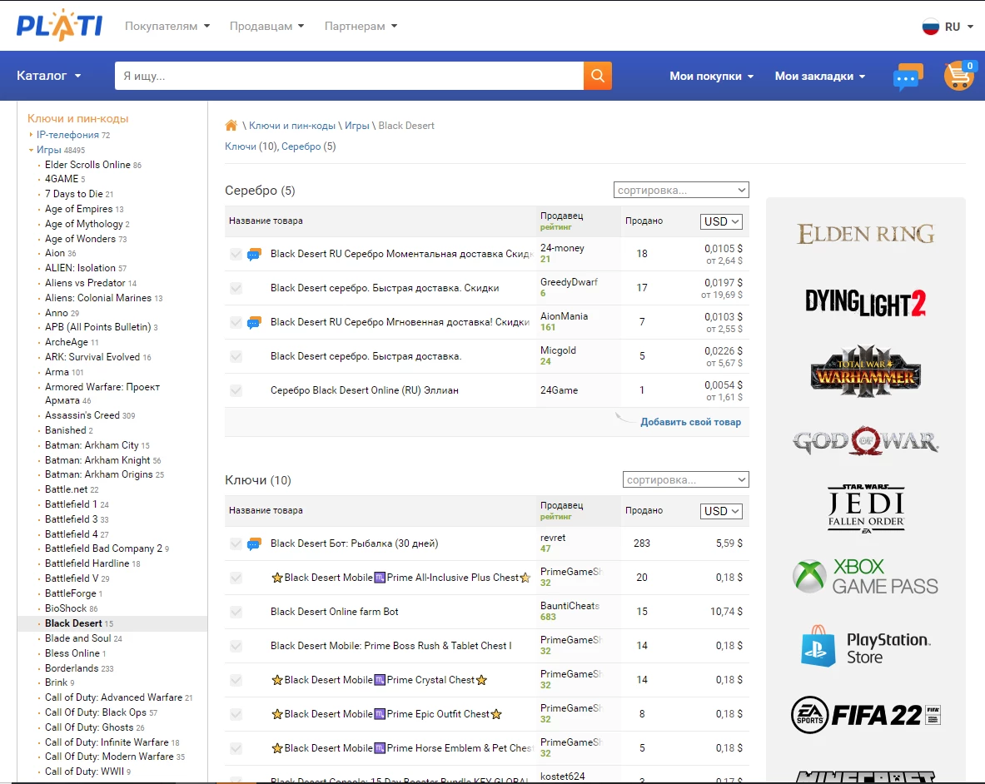Open the PlayStation Store banner
The image size is (985, 784).
click(866, 647)
